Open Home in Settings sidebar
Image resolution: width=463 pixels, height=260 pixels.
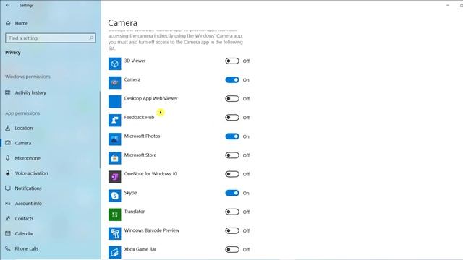point(50,23)
